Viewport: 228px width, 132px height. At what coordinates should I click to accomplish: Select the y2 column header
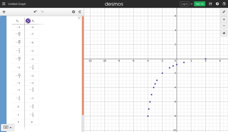tap(33, 21)
